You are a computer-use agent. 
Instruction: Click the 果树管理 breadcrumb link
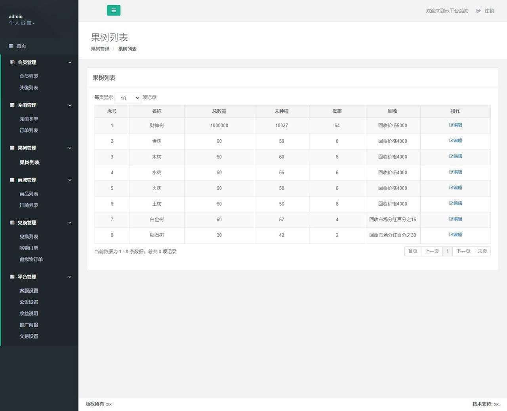pos(100,49)
